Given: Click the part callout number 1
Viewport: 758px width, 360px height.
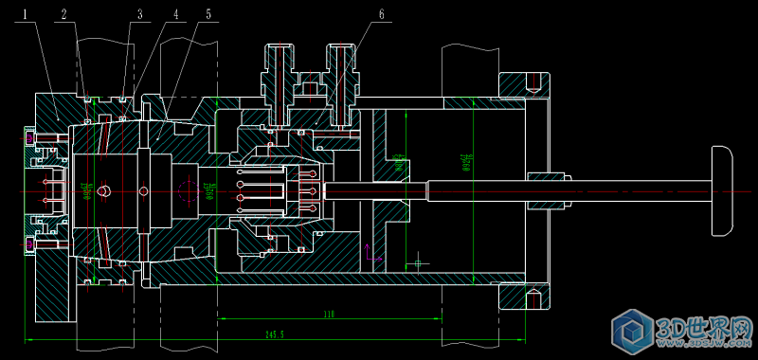Looking at the screenshot, I should [x=25, y=14].
